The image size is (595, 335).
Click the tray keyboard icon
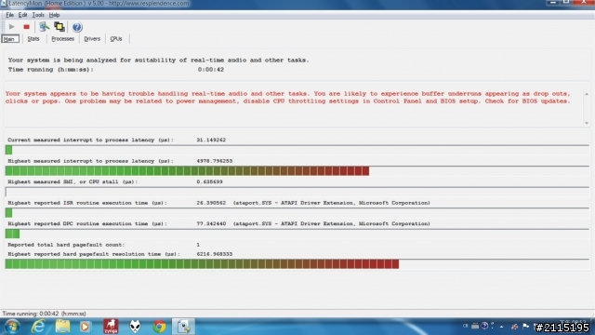click(x=475, y=326)
